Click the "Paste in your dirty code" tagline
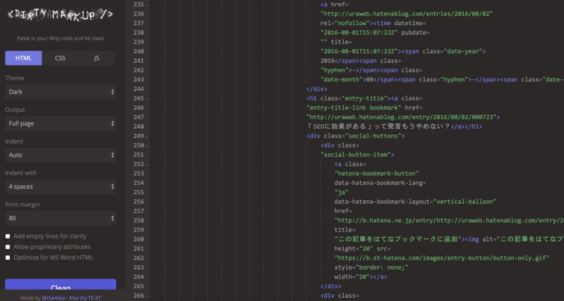 click(x=61, y=38)
